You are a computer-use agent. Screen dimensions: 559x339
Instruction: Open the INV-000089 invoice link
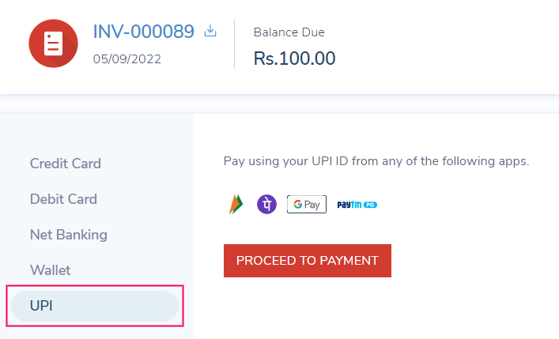coord(144,32)
